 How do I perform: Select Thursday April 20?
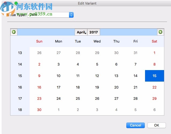[116, 87]
